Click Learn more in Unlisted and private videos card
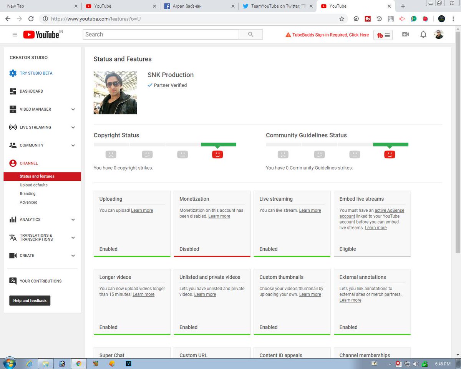Screen dimensions: 461x369 [x=205, y=294]
